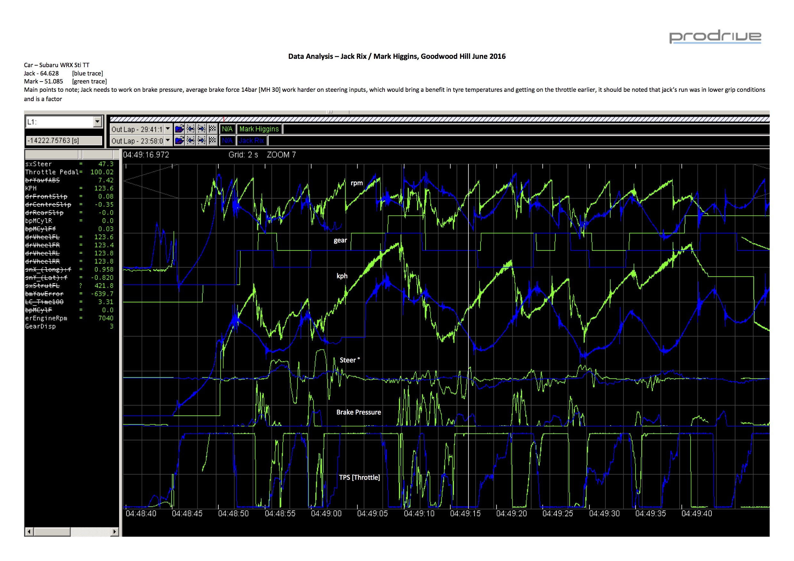Open data file icon in Mark Higgins row

coord(179,129)
